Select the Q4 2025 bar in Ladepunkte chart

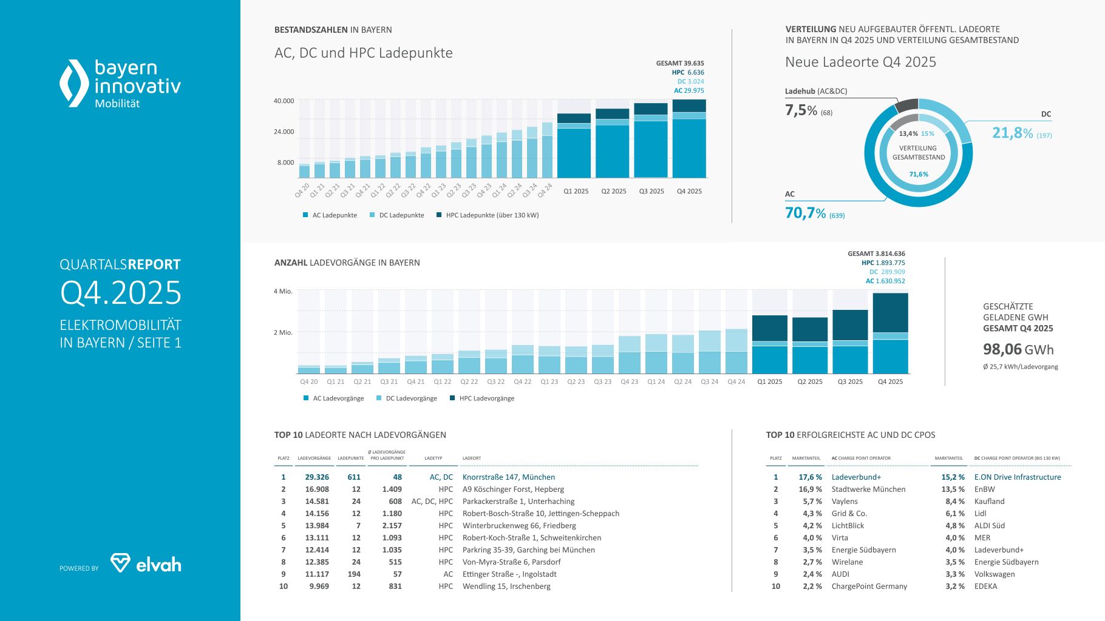point(689,139)
